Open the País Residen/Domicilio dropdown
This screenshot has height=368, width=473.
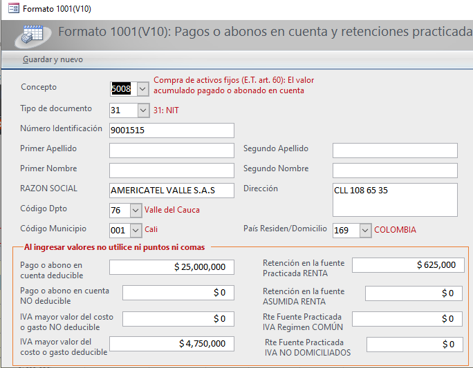(x=365, y=230)
